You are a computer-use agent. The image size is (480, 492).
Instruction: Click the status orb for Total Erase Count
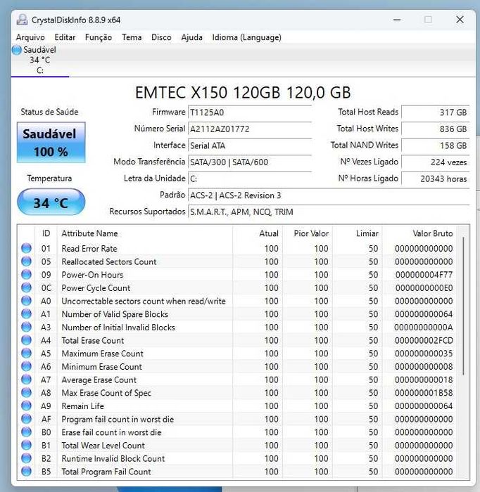pyautogui.click(x=26, y=340)
